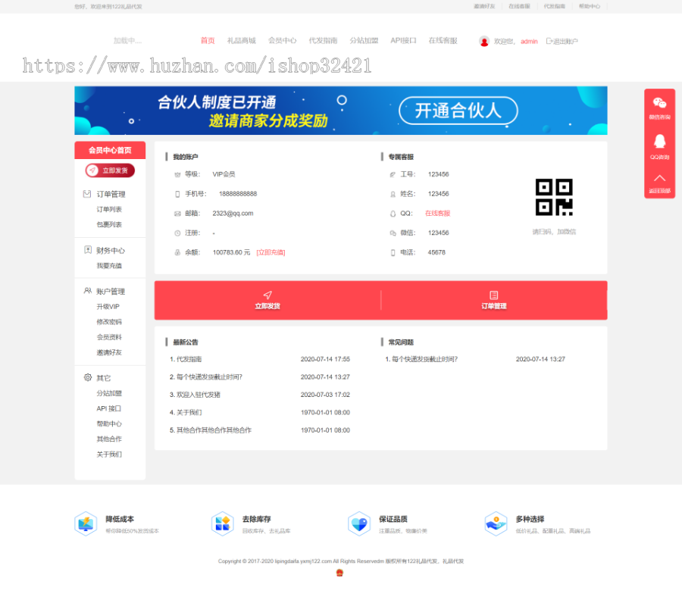Click 代发指南 in top utility bar
The width and height of the screenshot is (682, 600).
coord(555,7)
